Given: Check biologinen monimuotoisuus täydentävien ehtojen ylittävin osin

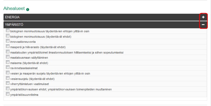Looking at the screenshot, I should pos(8,30).
